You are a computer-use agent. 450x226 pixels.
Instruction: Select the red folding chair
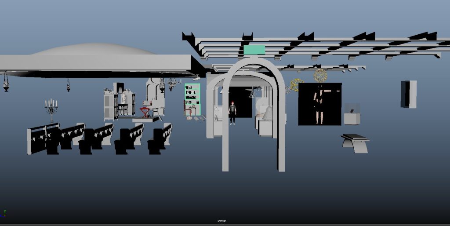click(x=145, y=112)
